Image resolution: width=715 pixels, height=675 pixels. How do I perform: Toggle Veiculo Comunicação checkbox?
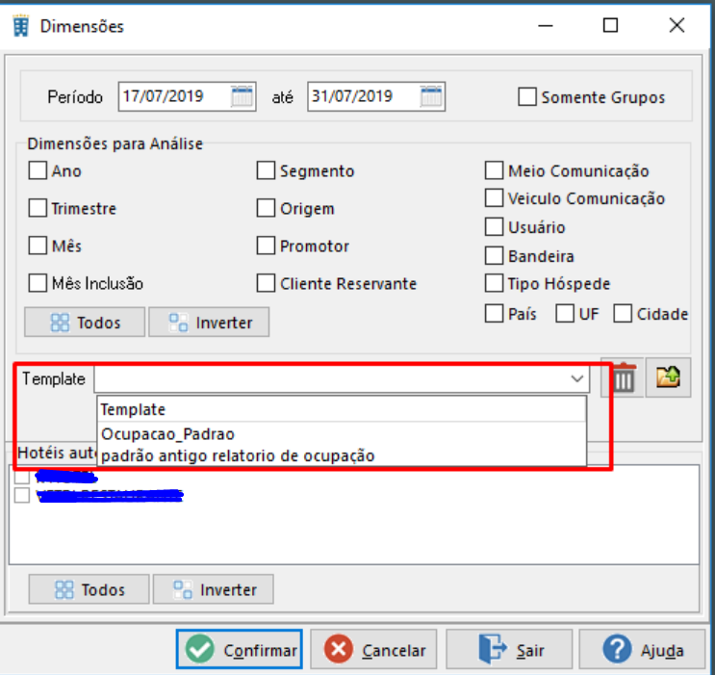pos(495,197)
